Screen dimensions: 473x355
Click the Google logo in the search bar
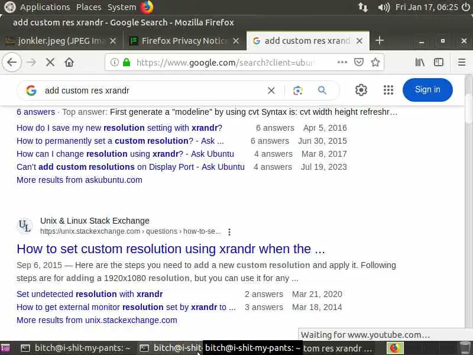click(x=31, y=91)
